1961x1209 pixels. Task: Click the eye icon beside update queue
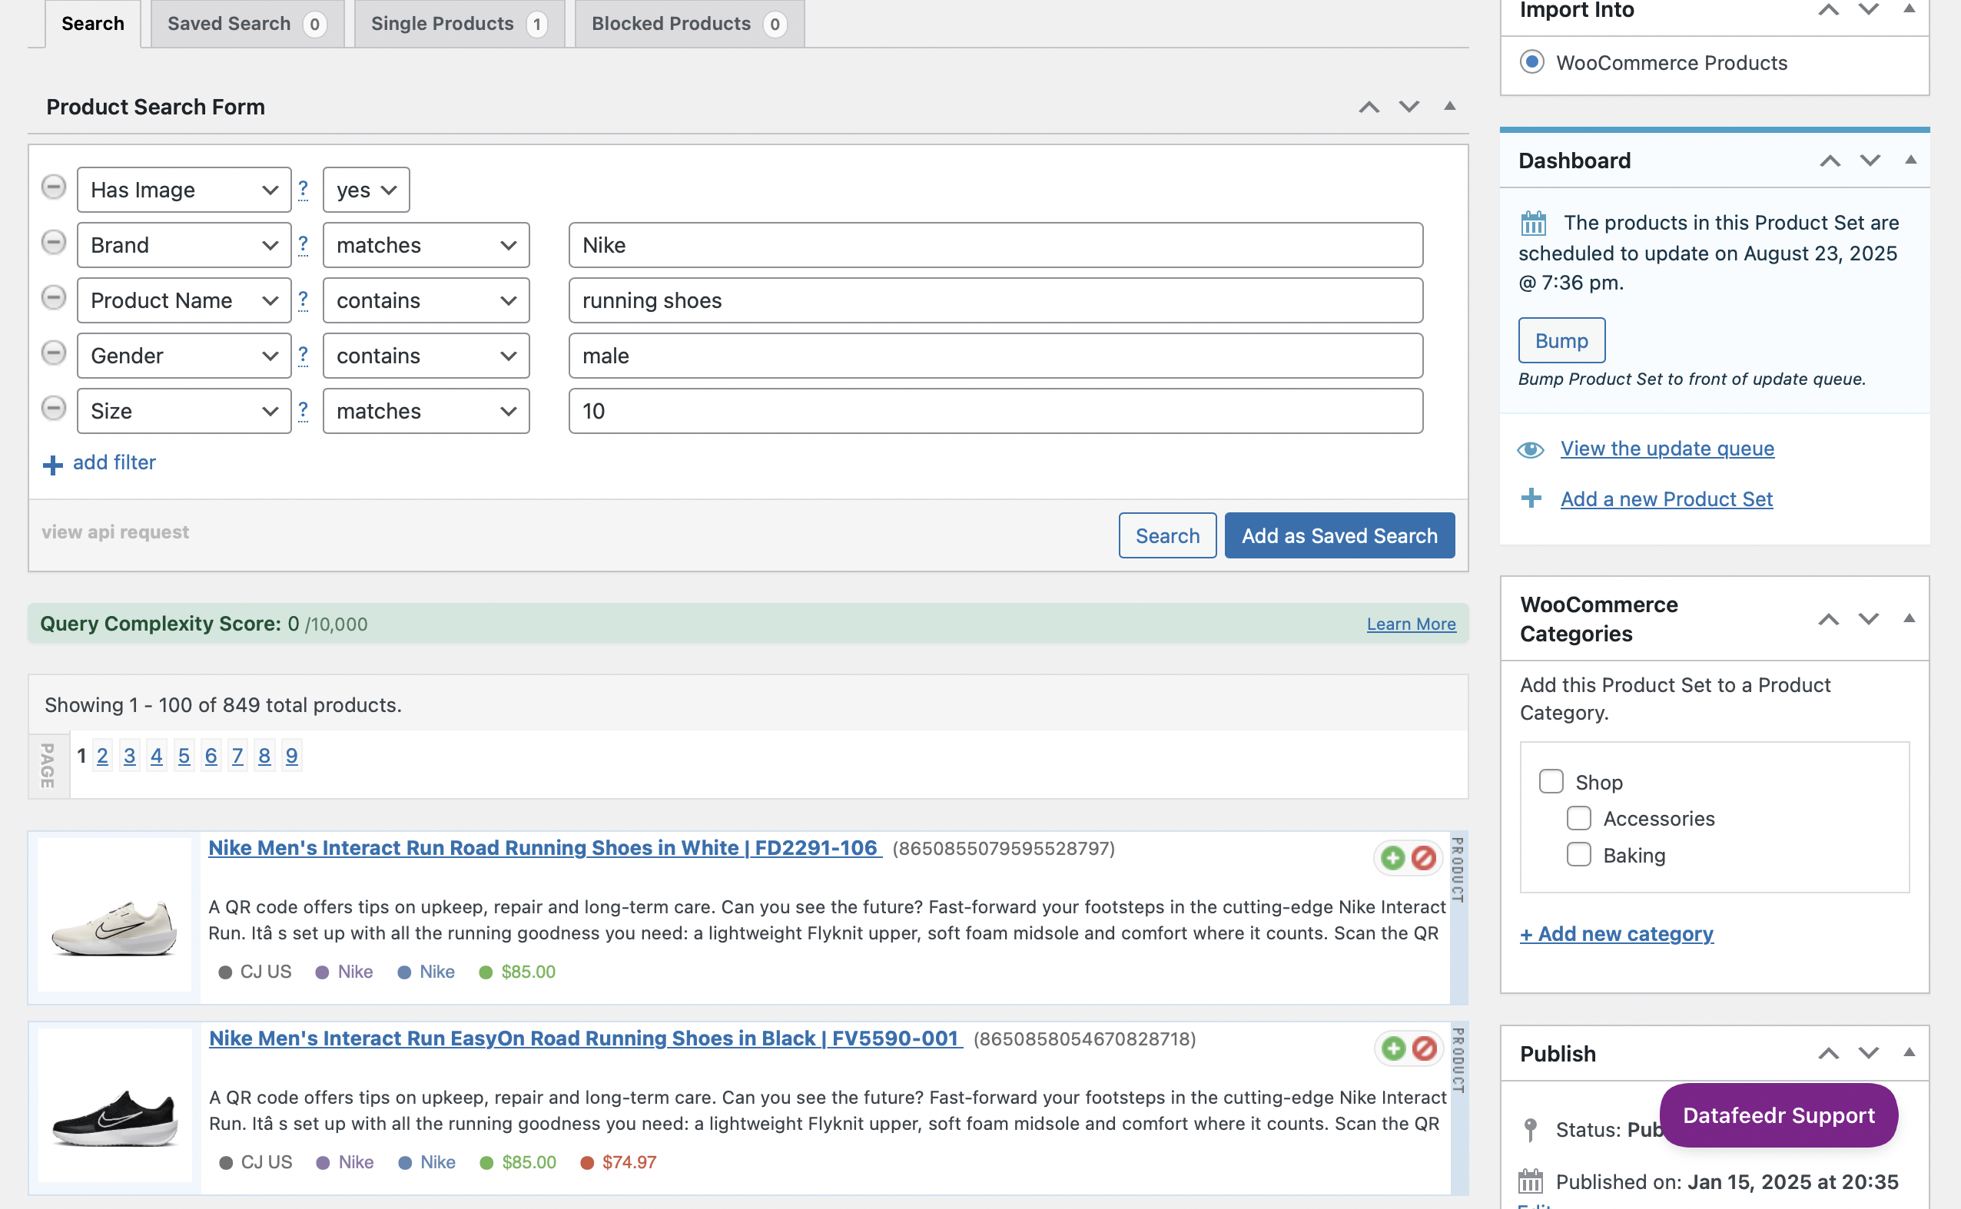coord(1531,449)
